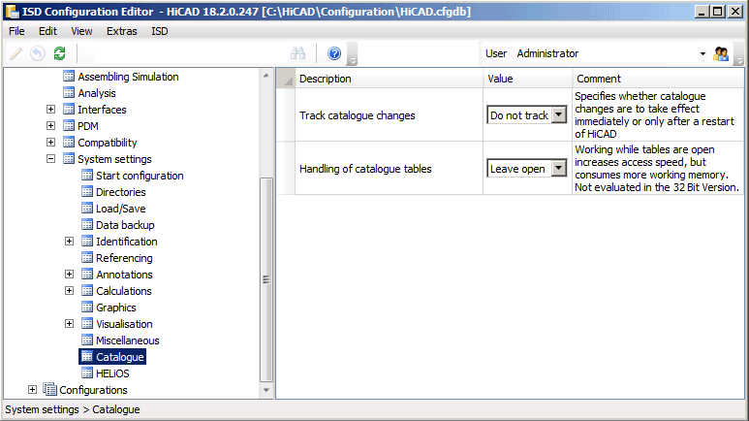Click the table select-all corner cell
Image resolution: width=749 pixels, height=421 pixels.
point(286,79)
